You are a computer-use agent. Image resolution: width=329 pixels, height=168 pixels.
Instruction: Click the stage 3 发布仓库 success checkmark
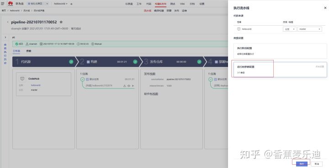click(x=199, y=62)
